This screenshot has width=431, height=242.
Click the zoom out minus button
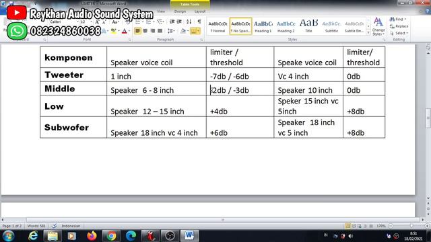(x=391, y=226)
